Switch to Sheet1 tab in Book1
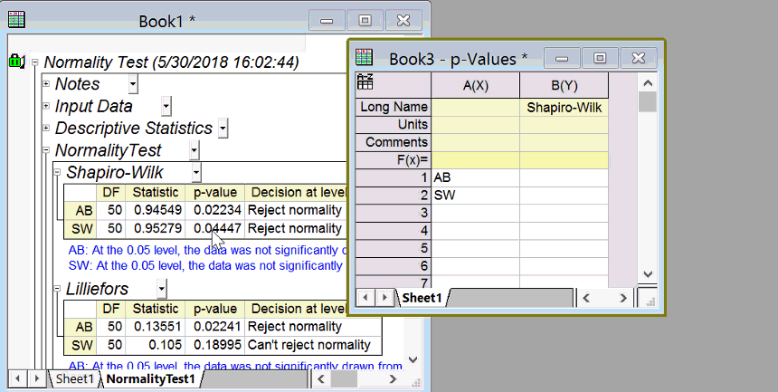778x392 pixels. click(71, 378)
